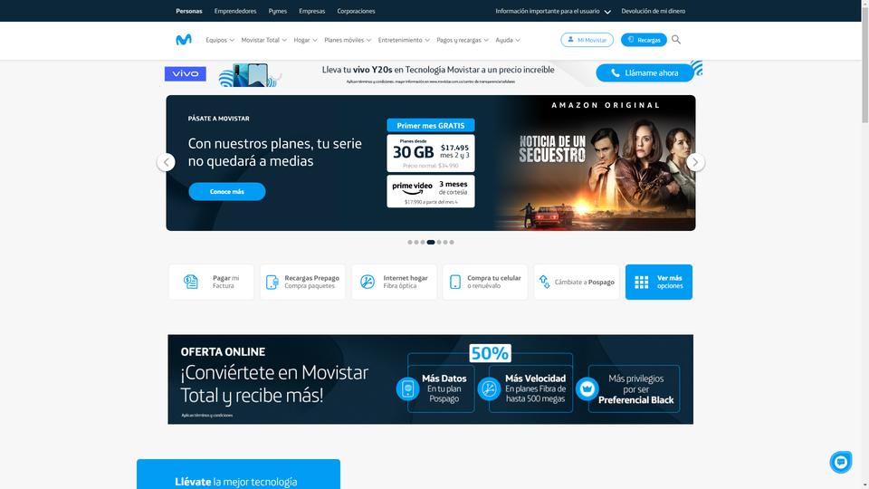Click the Movistar logo

click(184, 40)
